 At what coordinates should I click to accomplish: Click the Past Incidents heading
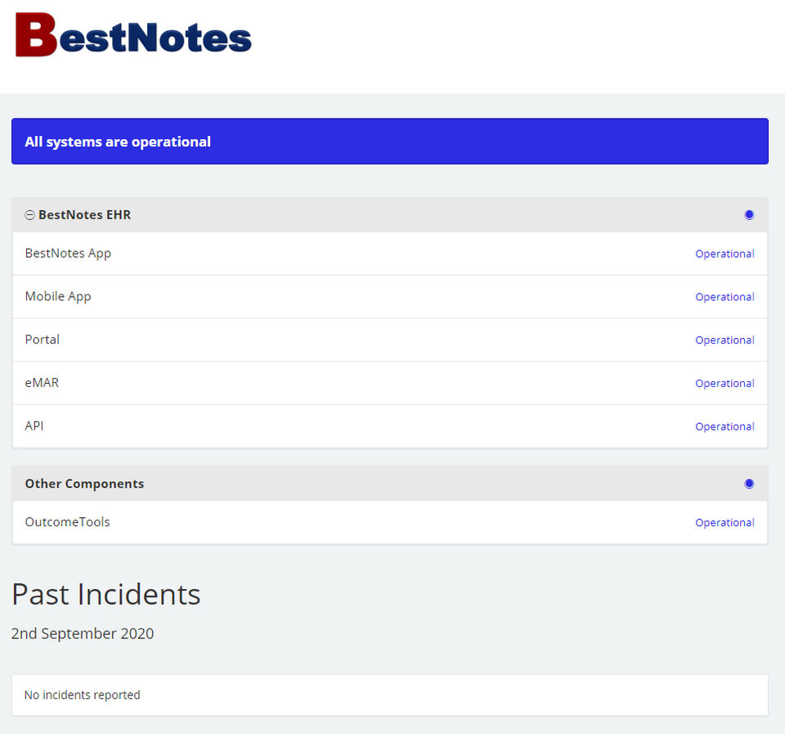point(106,595)
